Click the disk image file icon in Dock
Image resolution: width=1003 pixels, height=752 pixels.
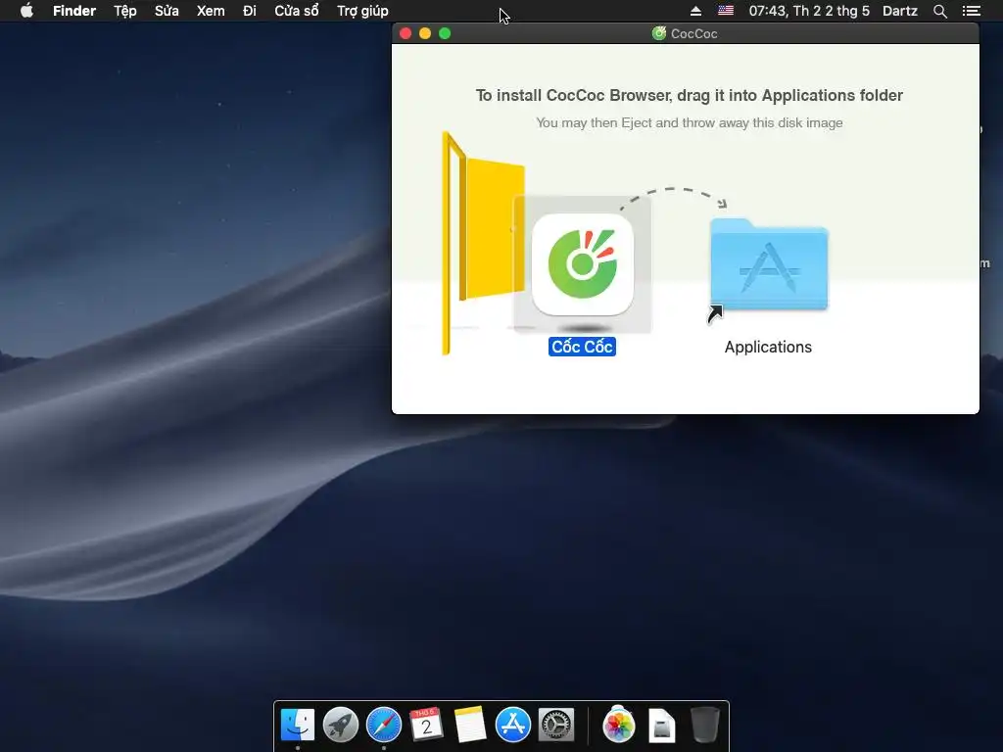pos(662,726)
